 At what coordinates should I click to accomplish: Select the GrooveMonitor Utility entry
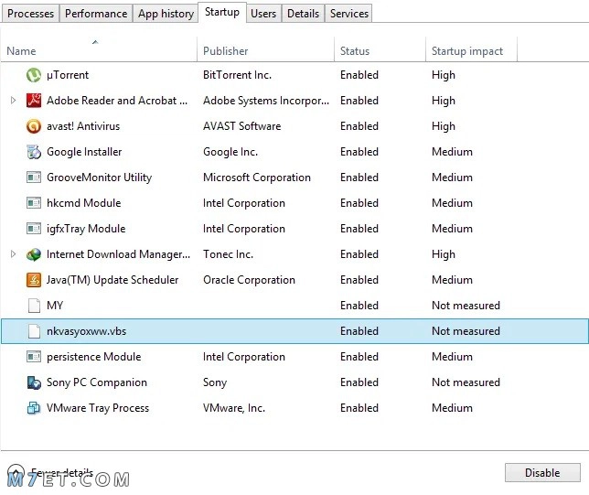(x=99, y=178)
